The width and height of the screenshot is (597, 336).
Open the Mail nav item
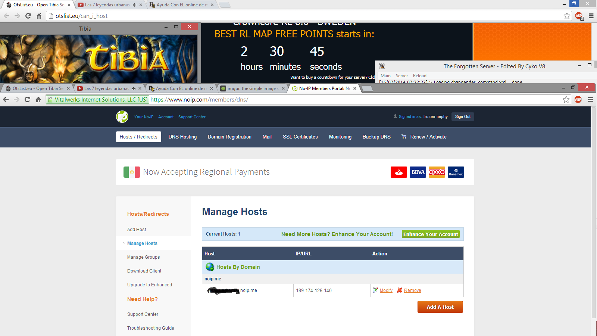pyautogui.click(x=267, y=137)
